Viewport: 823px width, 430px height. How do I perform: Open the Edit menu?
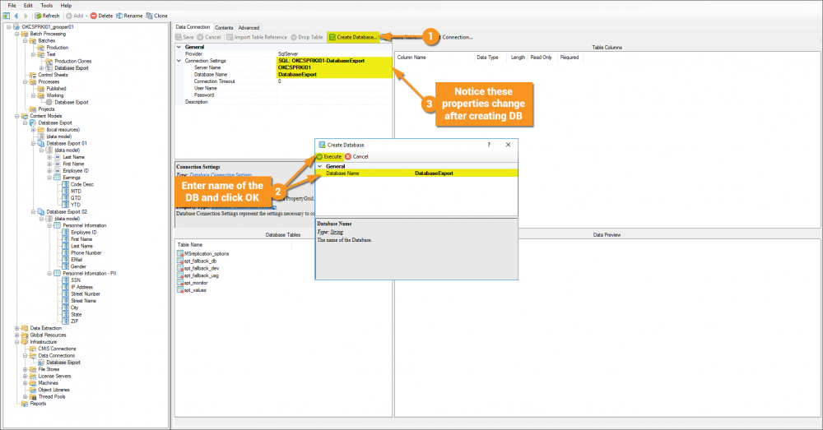pyautogui.click(x=28, y=5)
